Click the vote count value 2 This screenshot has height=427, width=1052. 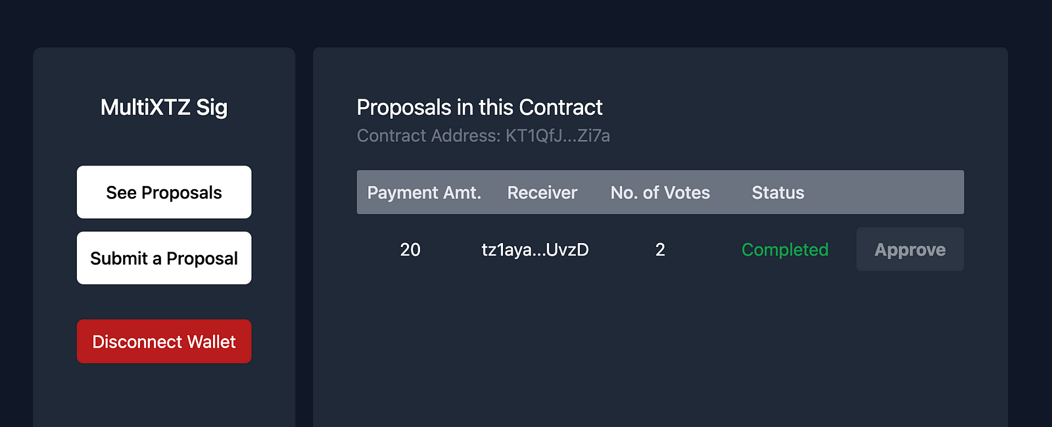[660, 250]
